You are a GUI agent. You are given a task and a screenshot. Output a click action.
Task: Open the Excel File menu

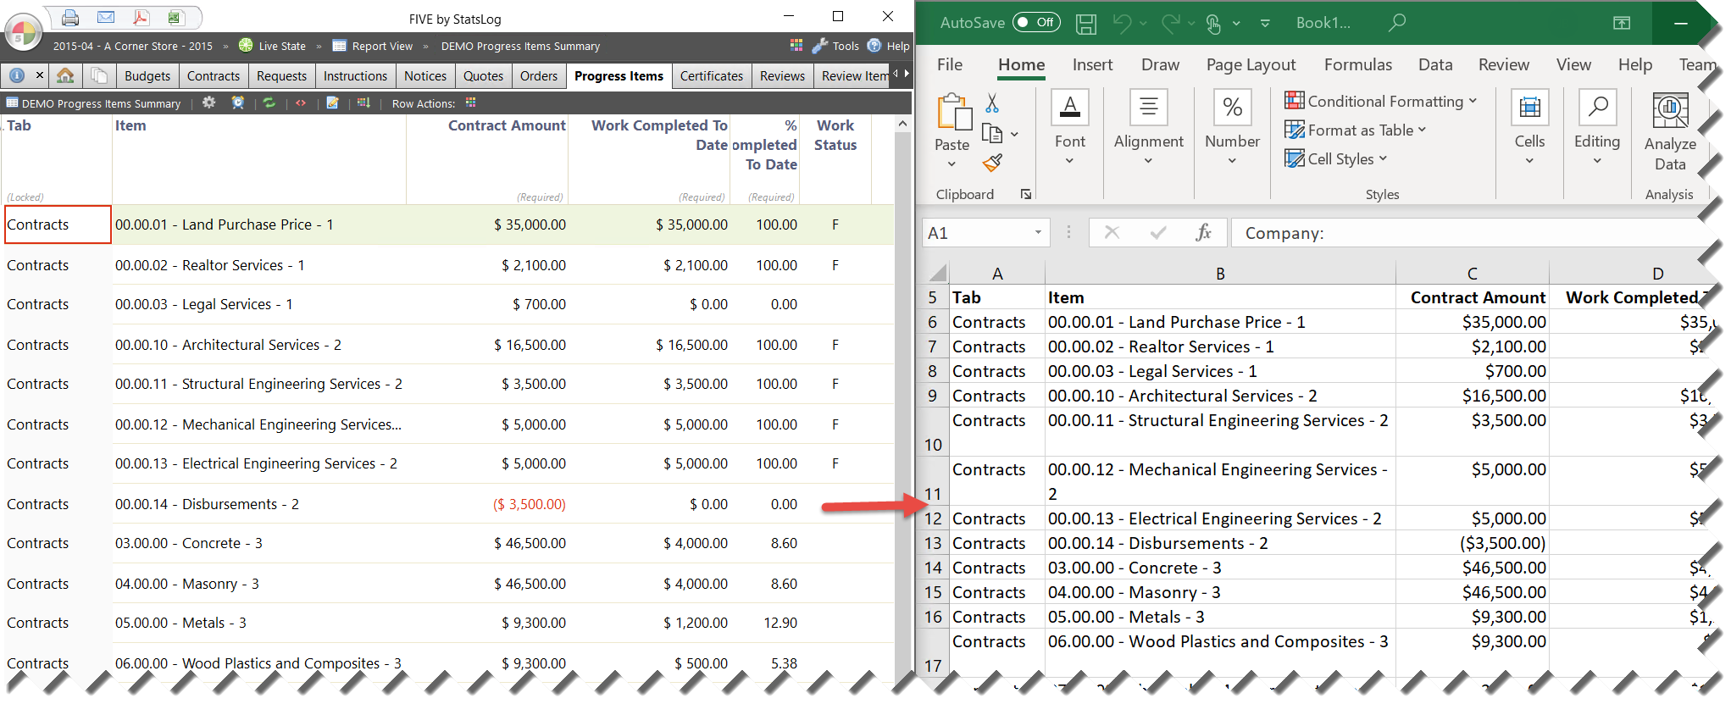pos(950,64)
